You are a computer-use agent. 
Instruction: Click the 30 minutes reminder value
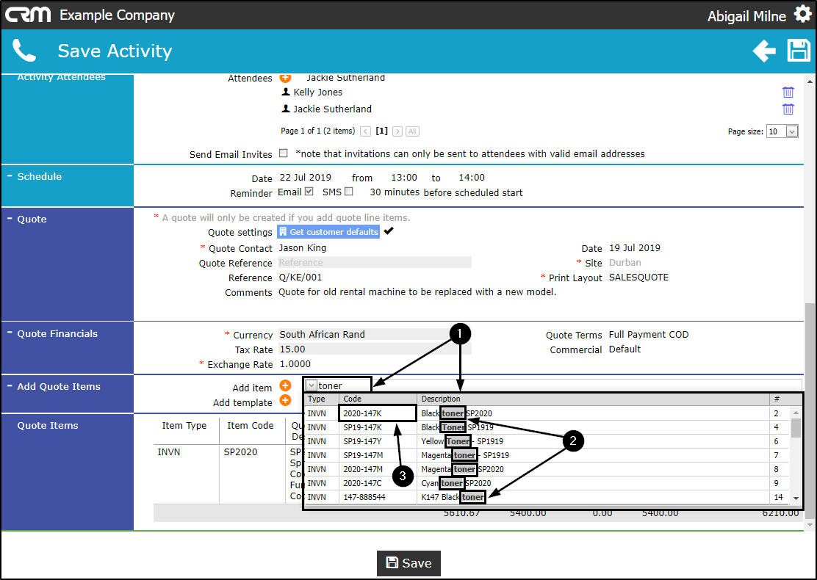[395, 192]
